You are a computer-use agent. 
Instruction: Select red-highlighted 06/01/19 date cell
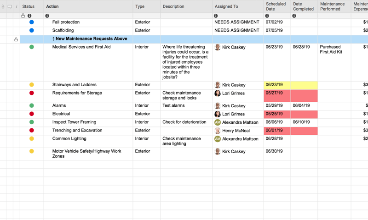point(277,131)
